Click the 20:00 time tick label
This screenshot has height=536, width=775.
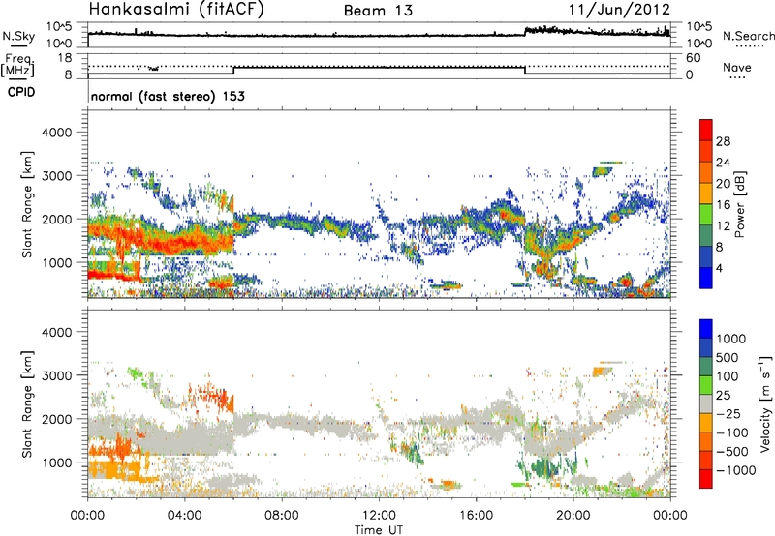pyautogui.click(x=573, y=516)
